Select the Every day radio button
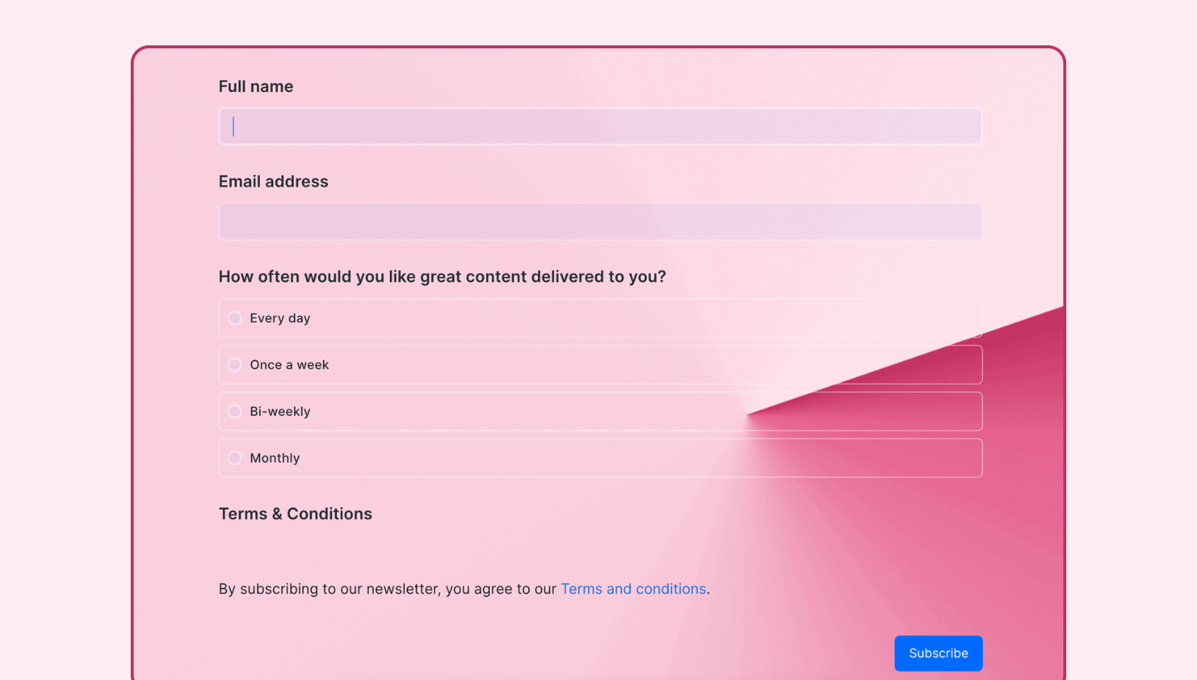This screenshot has height=680, width=1197. tap(235, 318)
